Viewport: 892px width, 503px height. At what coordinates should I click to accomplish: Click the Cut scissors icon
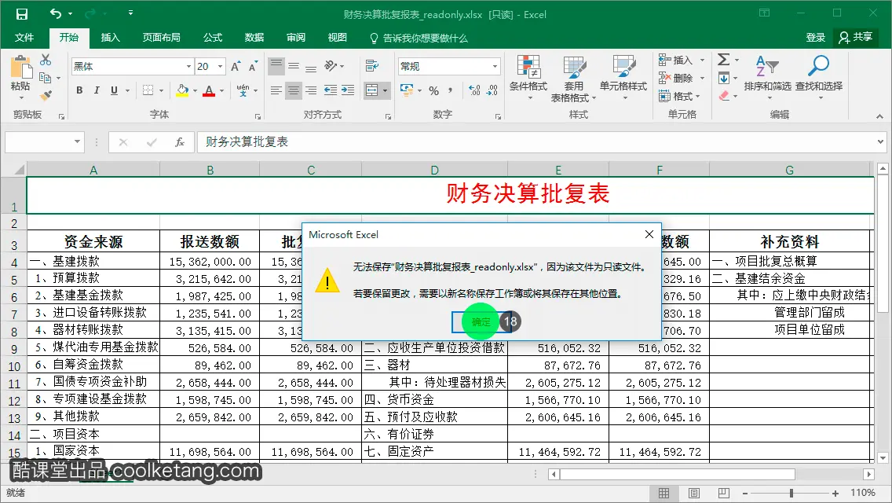point(46,60)
